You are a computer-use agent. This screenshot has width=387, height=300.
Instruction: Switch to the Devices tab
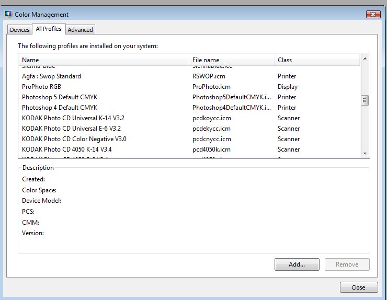[19, 30]
